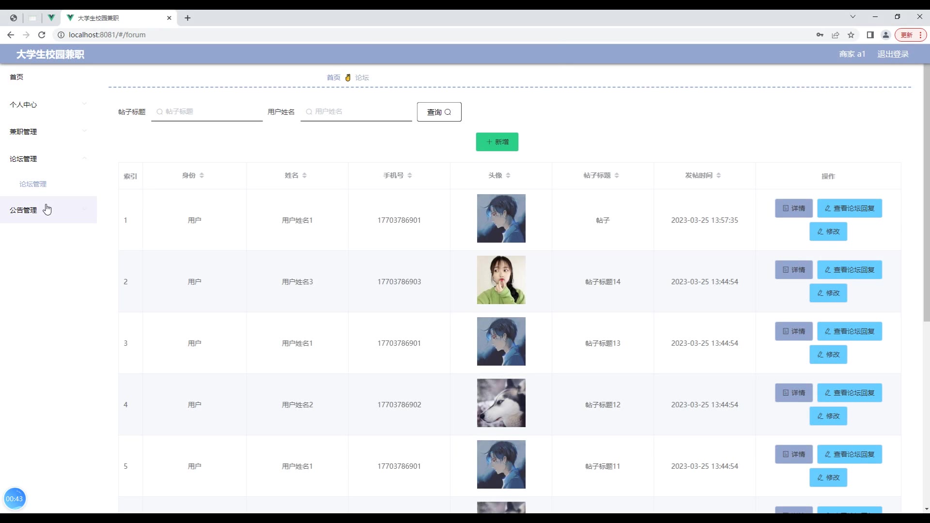930x523 pixels.
Task: Click sort arrows on 发帖时间 column header
Action: point(718,175)
